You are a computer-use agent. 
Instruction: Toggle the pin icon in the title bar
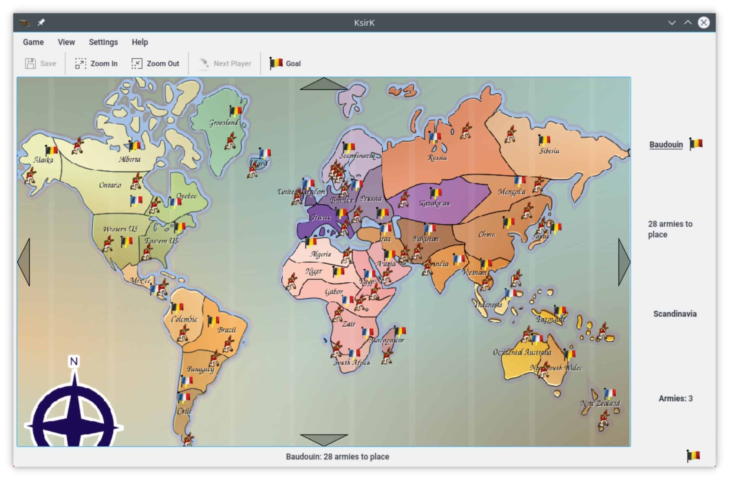pyautogui.click(x=41, y=22)
